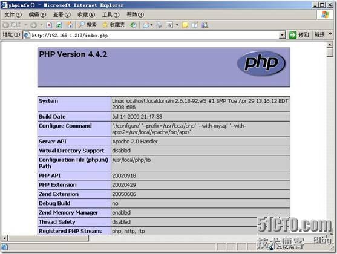The height and width of the screenshot is (254, 337).
Task: Open the Mail dropdown arrow
Action: point(151,25)
